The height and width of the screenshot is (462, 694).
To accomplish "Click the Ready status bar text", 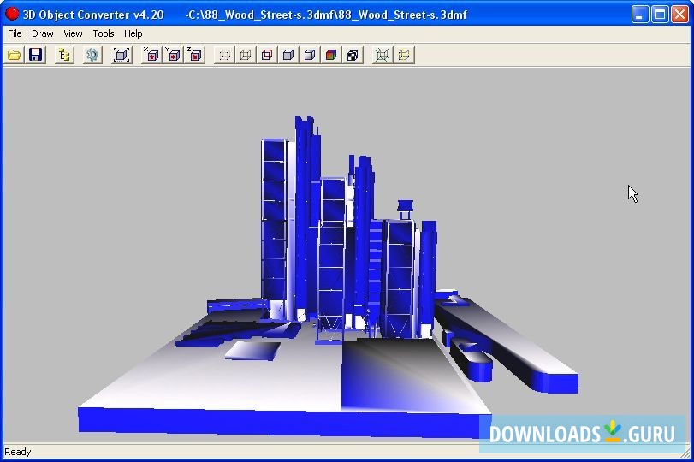I will [x=18, y=452].
